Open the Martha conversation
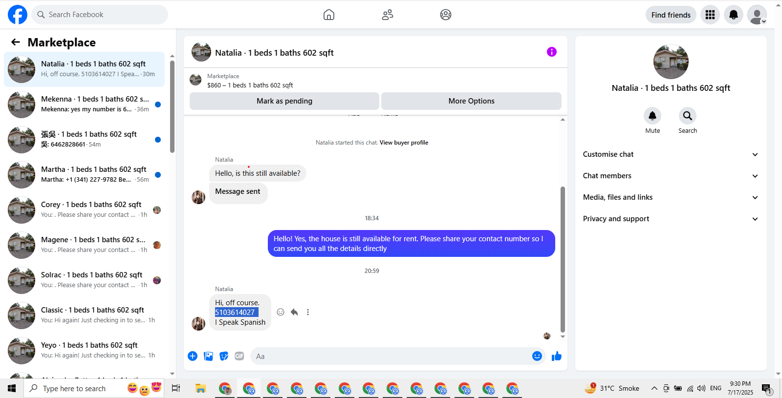Image resolution: width=782 pixels, height=398 pixels. [85, 175]
